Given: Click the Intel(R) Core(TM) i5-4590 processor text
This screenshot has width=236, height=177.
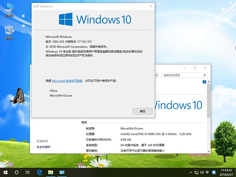Looking at the screenshot, I should (156, 134).
